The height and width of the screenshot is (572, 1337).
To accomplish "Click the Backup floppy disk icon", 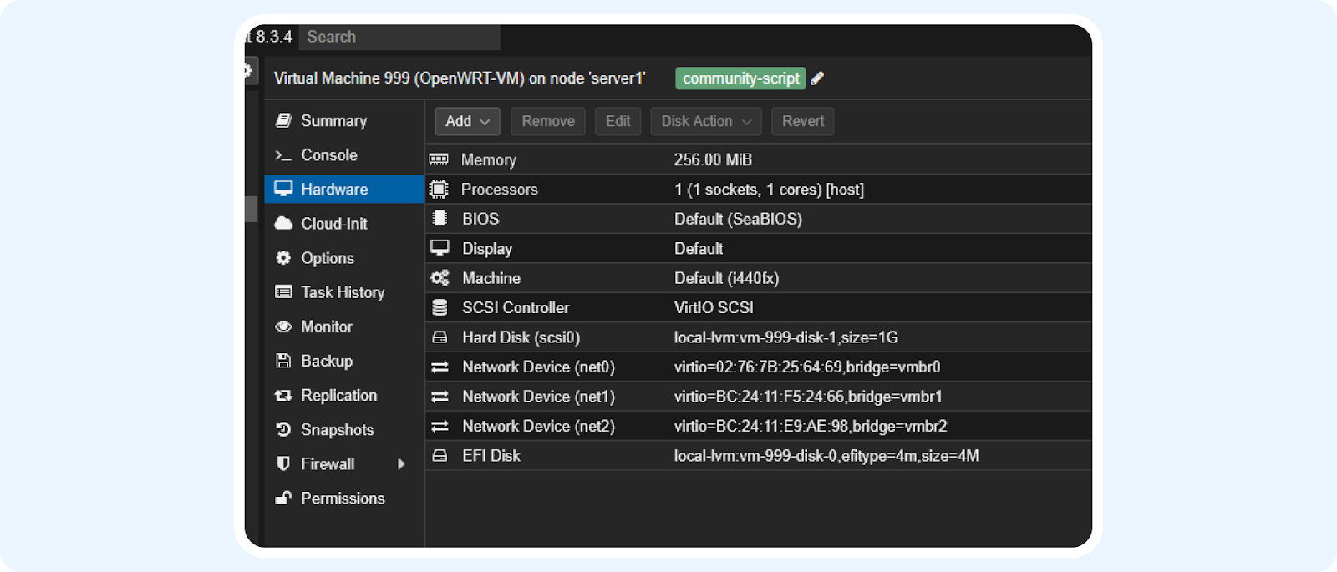I will click(x=283, y=361).
